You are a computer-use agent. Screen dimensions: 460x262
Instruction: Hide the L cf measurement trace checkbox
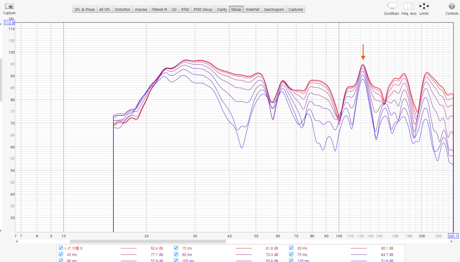coord(61,248)
